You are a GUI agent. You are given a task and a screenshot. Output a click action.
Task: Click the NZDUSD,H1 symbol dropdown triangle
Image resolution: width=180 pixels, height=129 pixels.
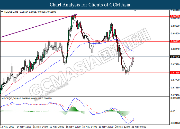[x=2, y=12]
